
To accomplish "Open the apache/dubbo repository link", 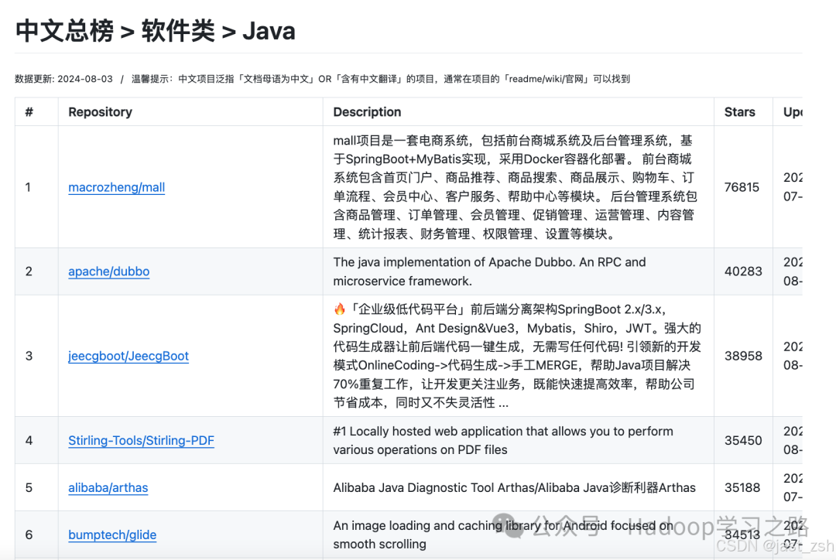I will [x=109, y=271].
